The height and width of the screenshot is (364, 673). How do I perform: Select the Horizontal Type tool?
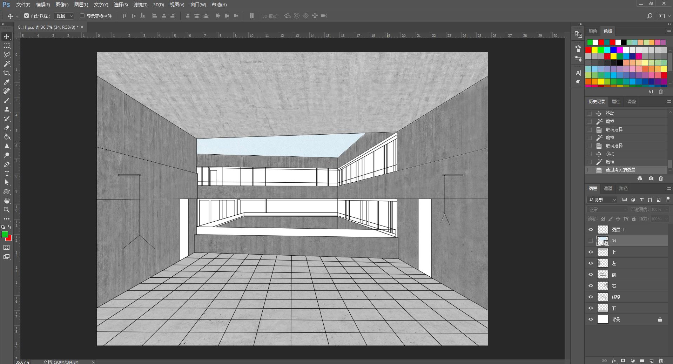pyautogui.click(x=7, y=173)
